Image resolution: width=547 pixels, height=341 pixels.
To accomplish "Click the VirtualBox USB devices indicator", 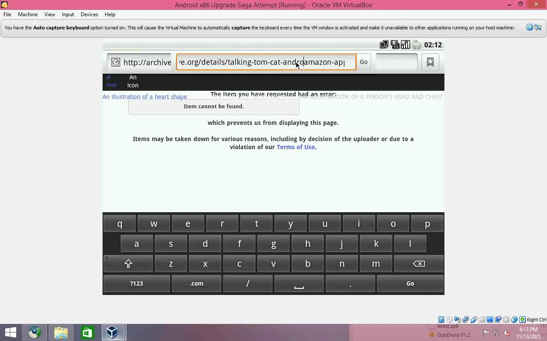I will 473,320.
